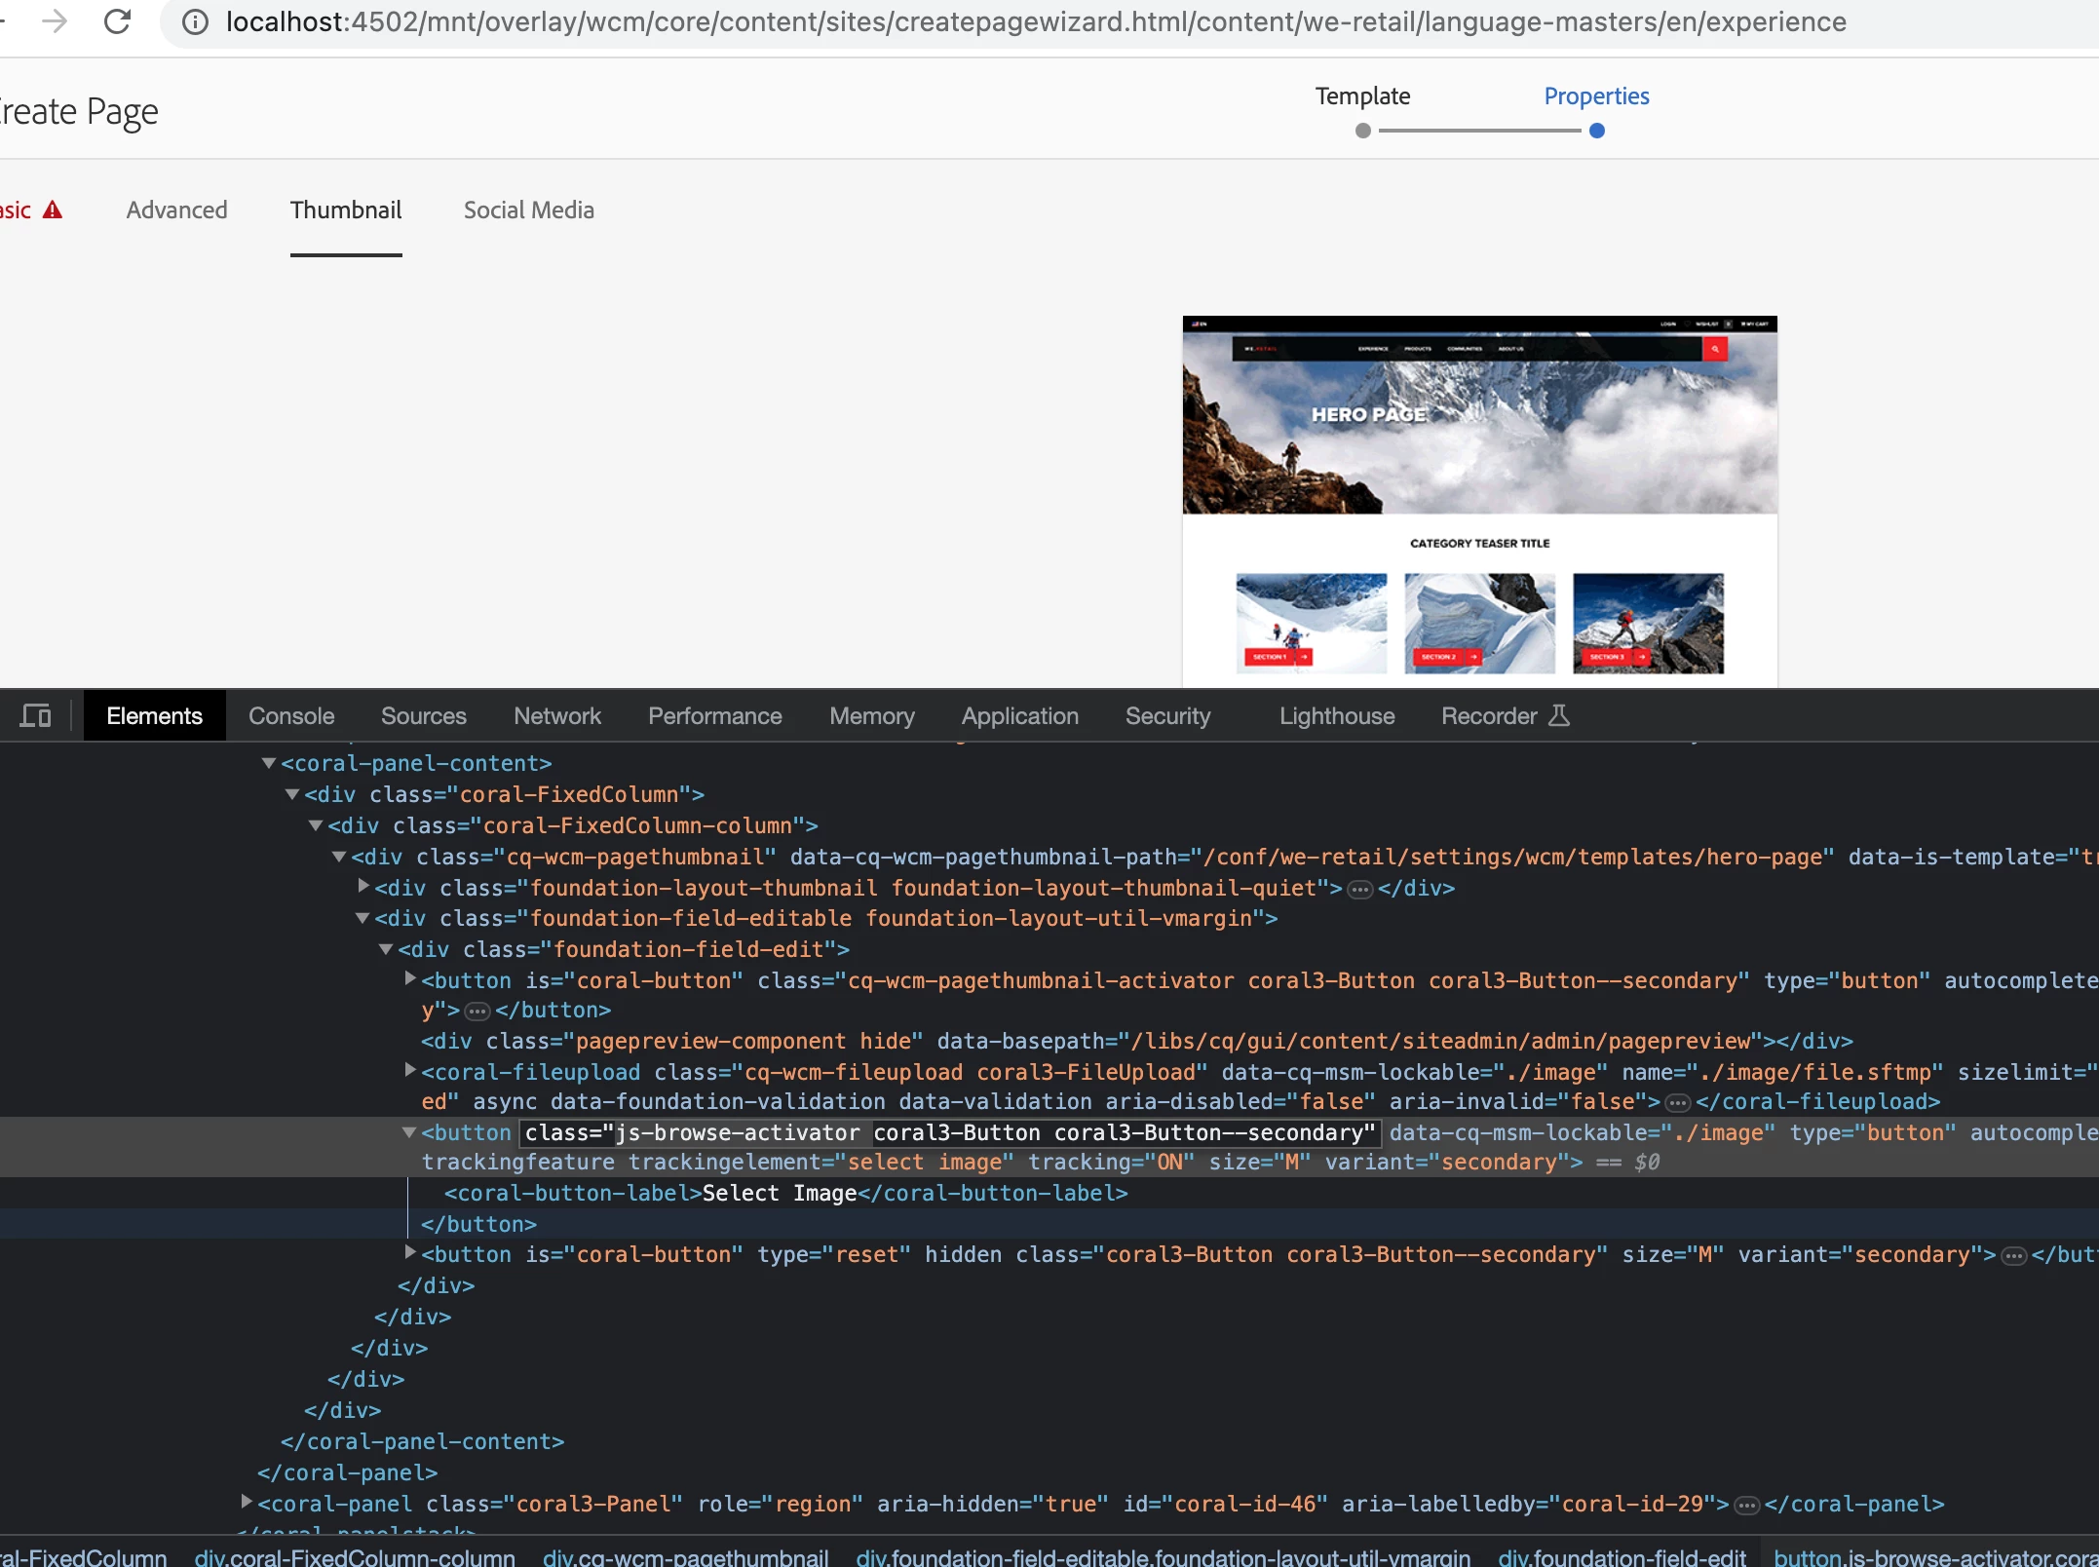2099x1567 pixels.
Task: Click div.cq-wcm-pagethumbnail in breadcrumb bar
Action: pos(685,1557)
